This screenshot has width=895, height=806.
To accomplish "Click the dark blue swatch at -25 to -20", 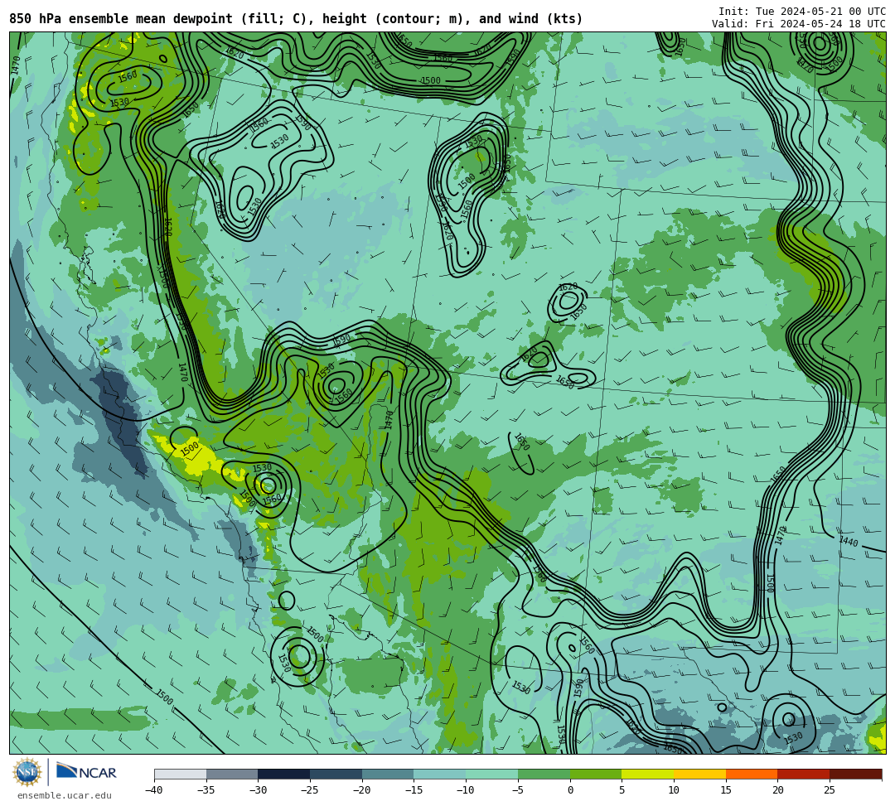I will pos(336,774).
